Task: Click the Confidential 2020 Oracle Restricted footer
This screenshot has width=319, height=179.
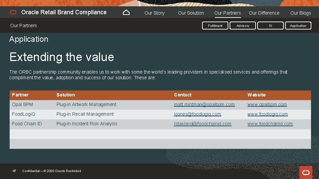Action: click(52, 171)
